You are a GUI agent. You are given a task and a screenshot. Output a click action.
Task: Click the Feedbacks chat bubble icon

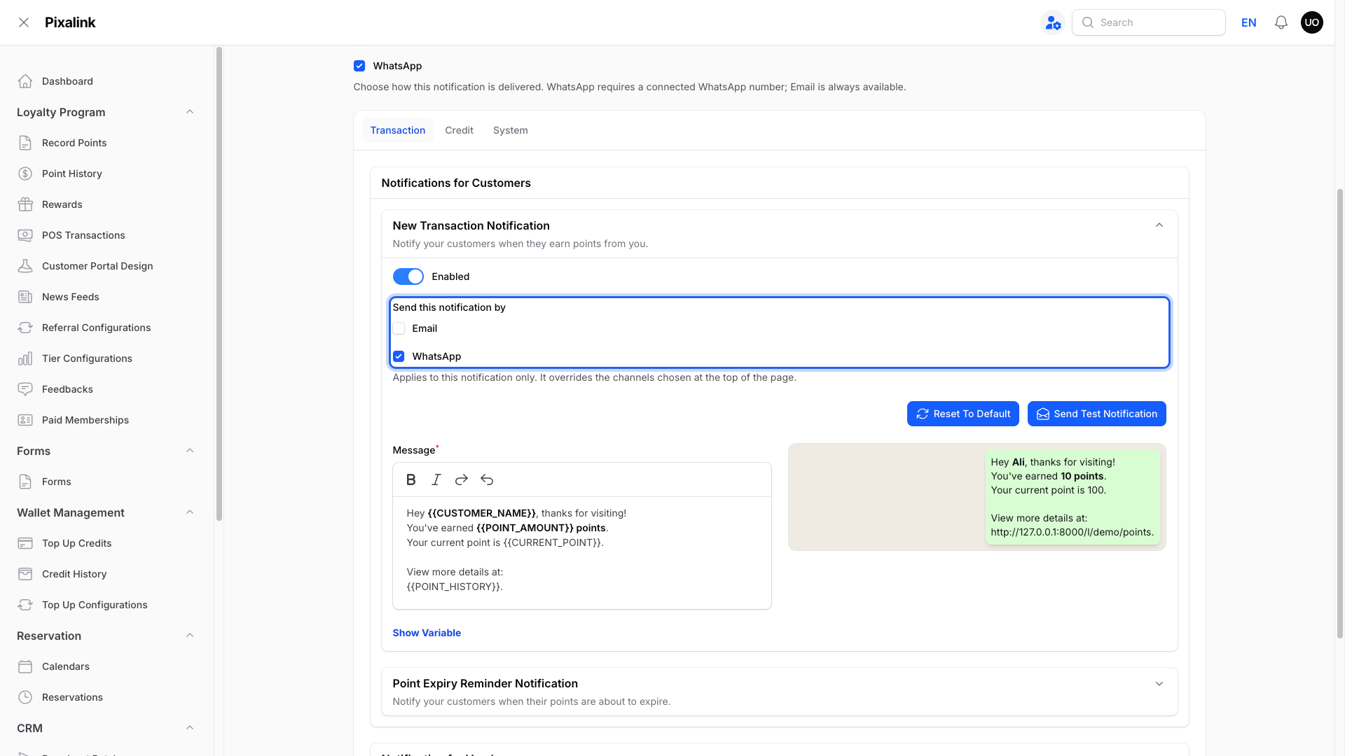25,389
